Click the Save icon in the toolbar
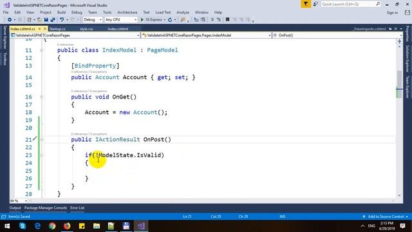The width and height of the screenshot is (412, 232). 46,20
